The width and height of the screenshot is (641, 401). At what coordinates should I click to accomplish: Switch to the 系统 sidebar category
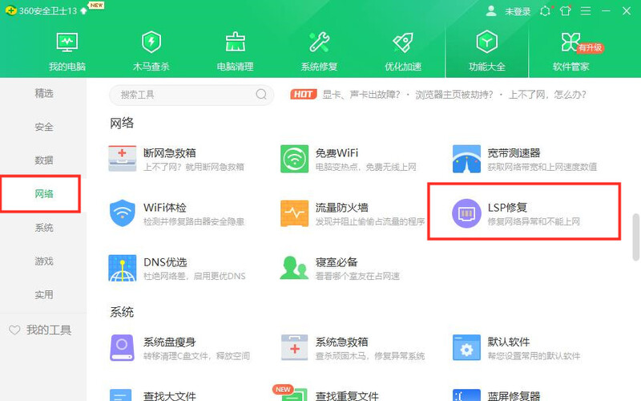(x=43, y=228)
